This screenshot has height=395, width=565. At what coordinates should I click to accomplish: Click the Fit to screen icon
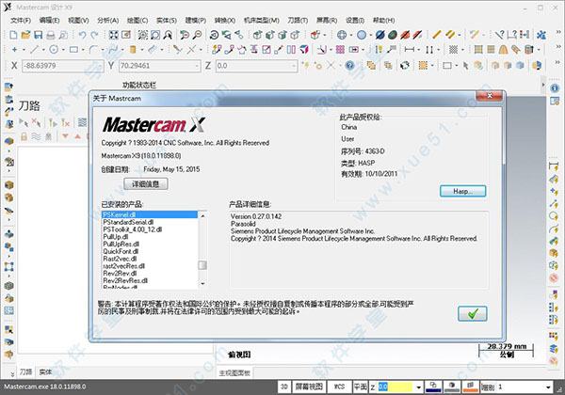coord(114,35)
